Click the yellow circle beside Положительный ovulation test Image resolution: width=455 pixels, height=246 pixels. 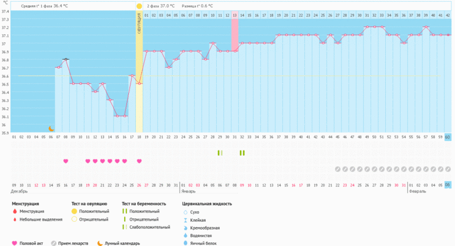click(x=74, y=211)
